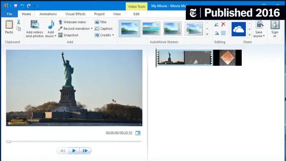Click the Rotate right icon
This screenshot has height=161, width=286.
coord(217,33)
